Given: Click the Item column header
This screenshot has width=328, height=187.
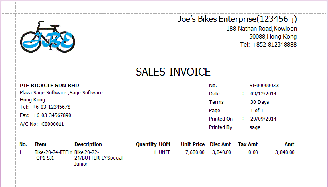Looking at the screenshot, I should (x=41, y=144).
